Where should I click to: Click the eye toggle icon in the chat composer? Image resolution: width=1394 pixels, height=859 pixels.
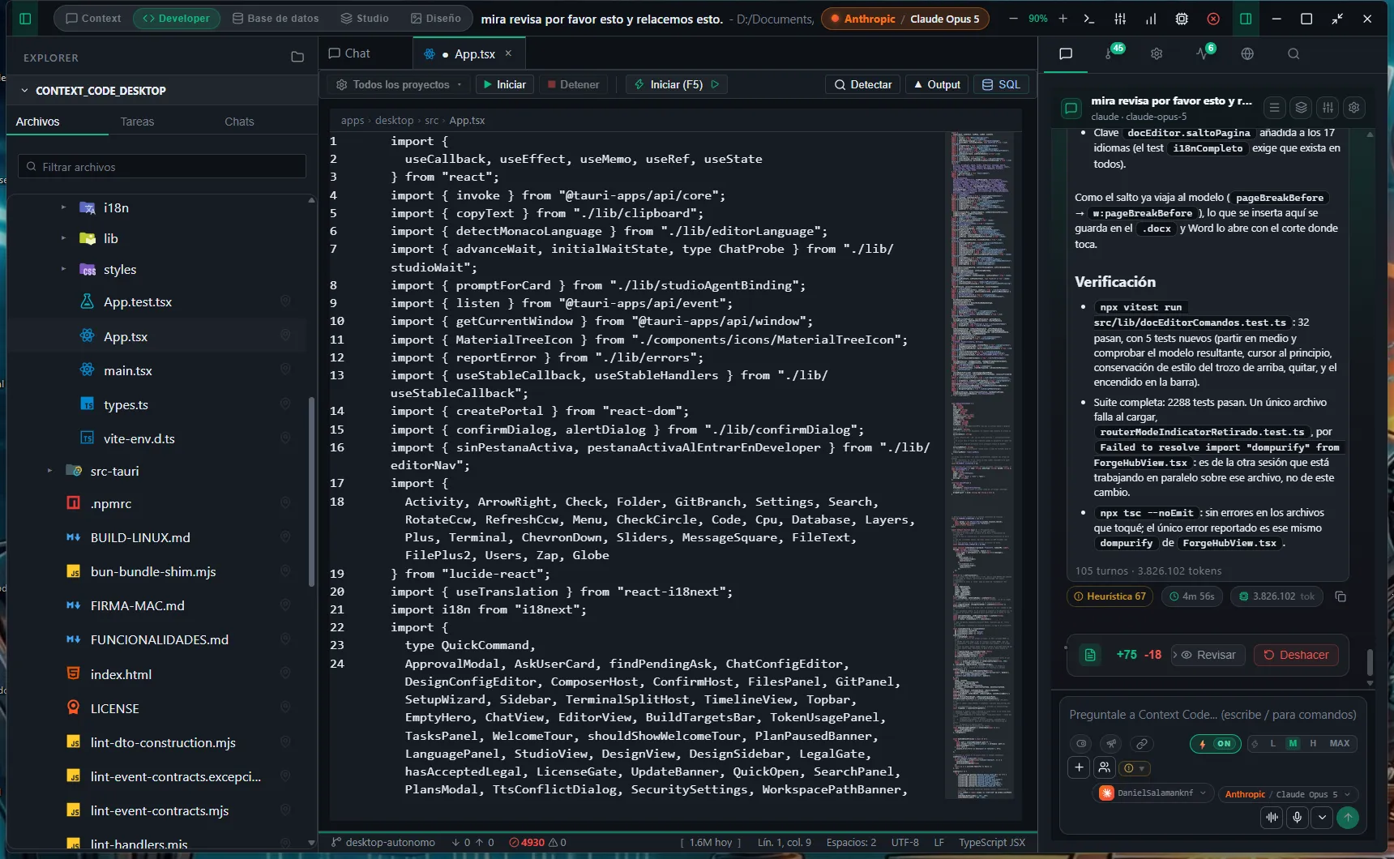pyautogui.click(x=1081, y=743)
